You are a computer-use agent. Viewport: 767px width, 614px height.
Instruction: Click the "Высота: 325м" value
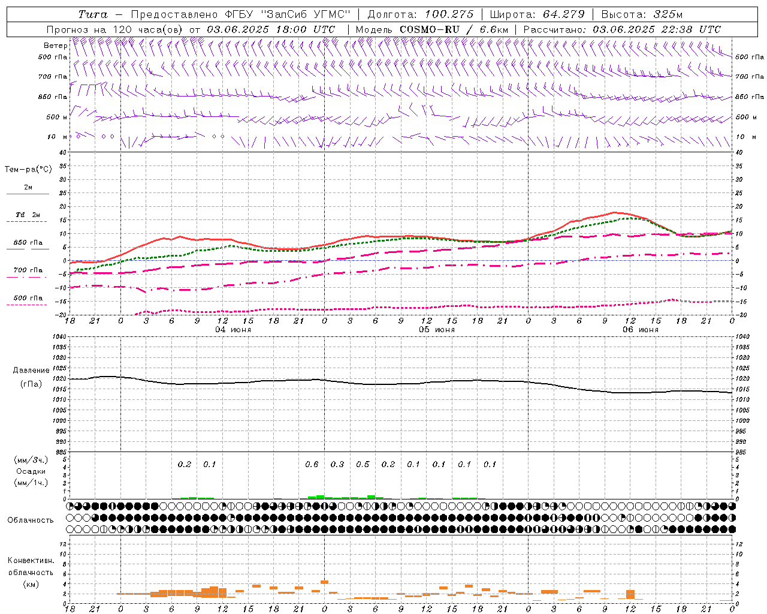pos(642,14)
